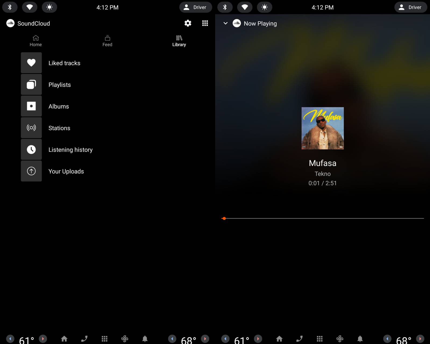Open Your Uploads in the Library

pos(108,171)
